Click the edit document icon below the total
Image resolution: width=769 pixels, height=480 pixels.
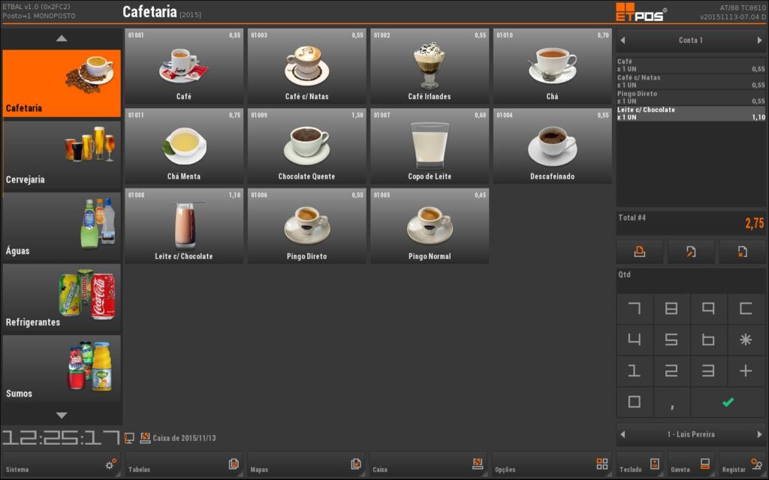click(690, 252)
